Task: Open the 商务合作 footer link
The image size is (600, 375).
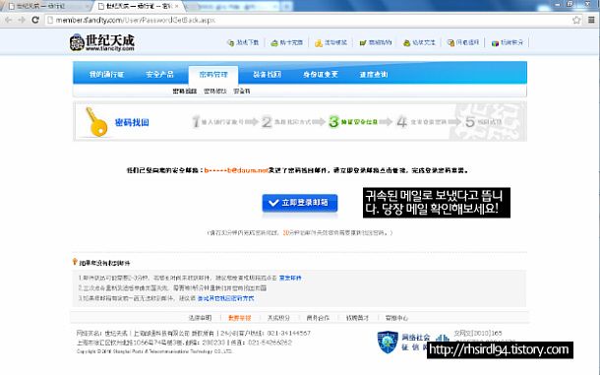Action: click(318, 318)
